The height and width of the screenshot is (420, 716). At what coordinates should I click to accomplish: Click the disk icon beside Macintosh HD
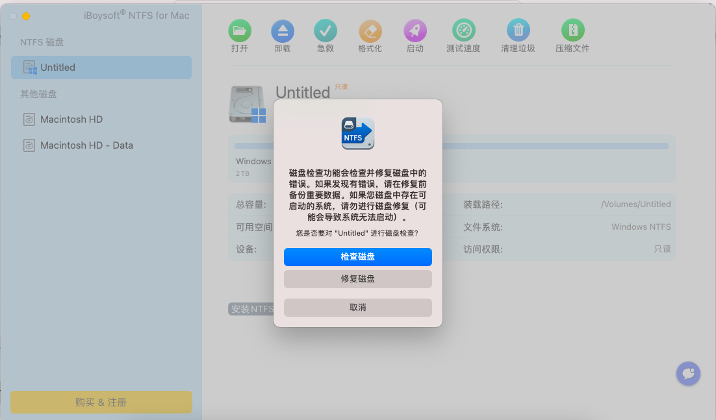tap(29, 119)
